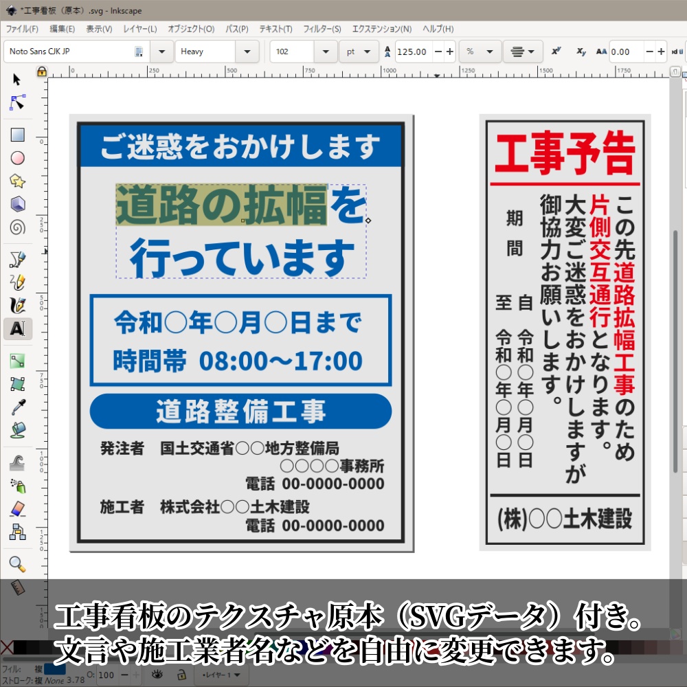Decrease opacity with minus button
This screenshot has height=687, width=687.
pyautogui.click(x=124, y=675)
